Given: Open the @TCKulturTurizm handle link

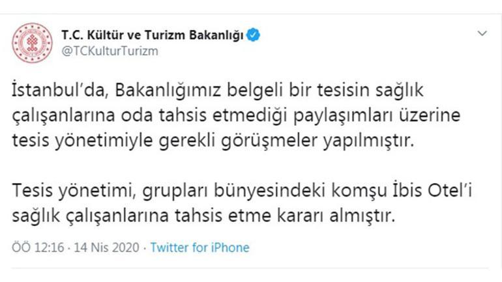Looking at the screenshot, I should [110, 51].
